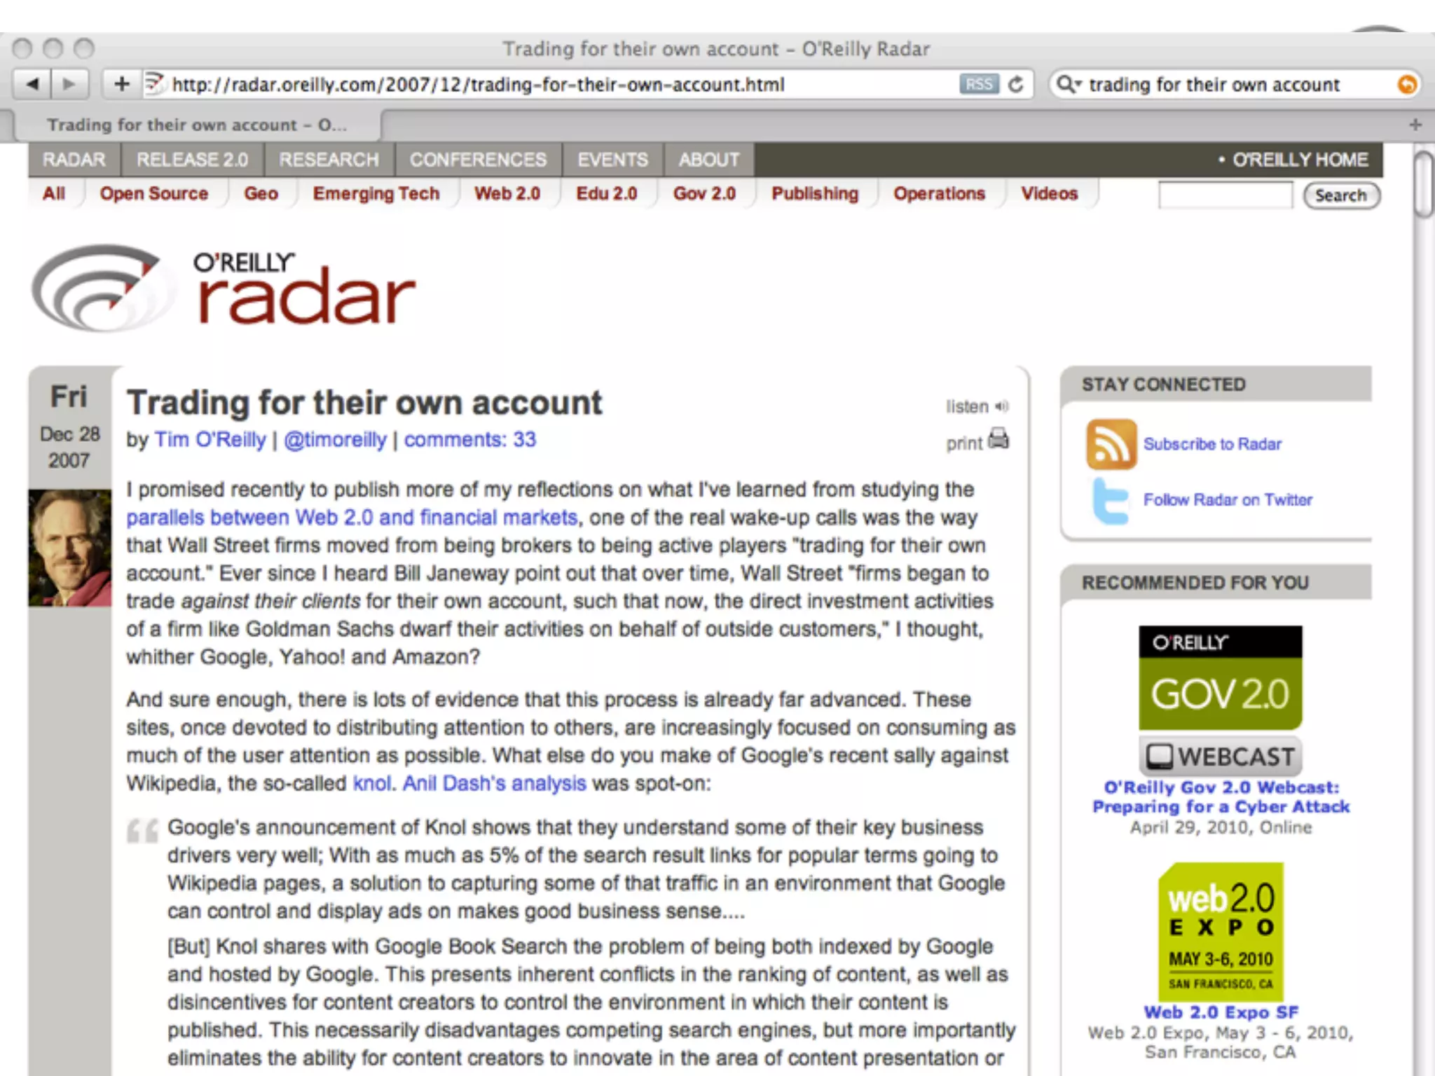Click the browser forward arrow button
Image resolution: width=1435 pixels, height=1076 pixels.
pos(69,85)
